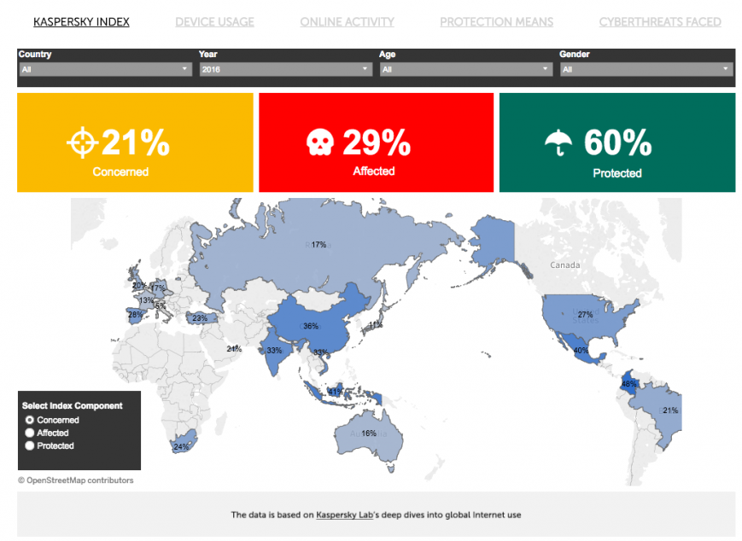
Task: Click Russia's 17% label on map
Action: coord(318,245)
